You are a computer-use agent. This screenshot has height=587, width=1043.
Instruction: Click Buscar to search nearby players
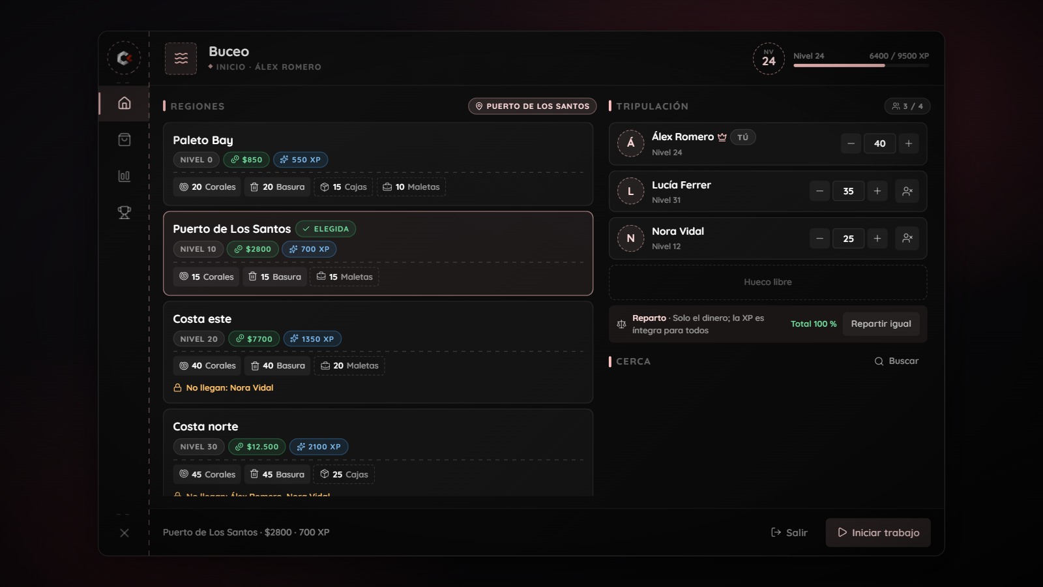coord(896,361)
